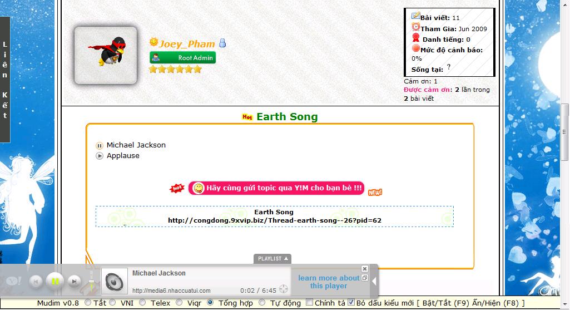Close the media player bar
Screen dimensions: 570x310
point(365,269)
